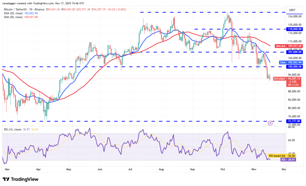Click the TradingView logo icon
This screenshot has height=186, width=306.
click(7, 179)
